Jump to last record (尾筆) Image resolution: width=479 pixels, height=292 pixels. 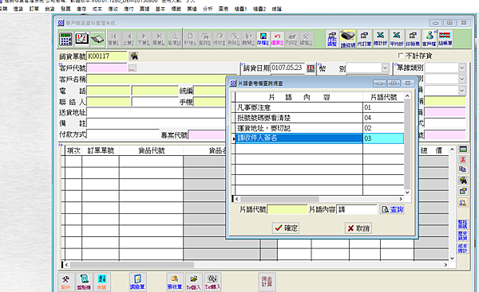point(159,39)
